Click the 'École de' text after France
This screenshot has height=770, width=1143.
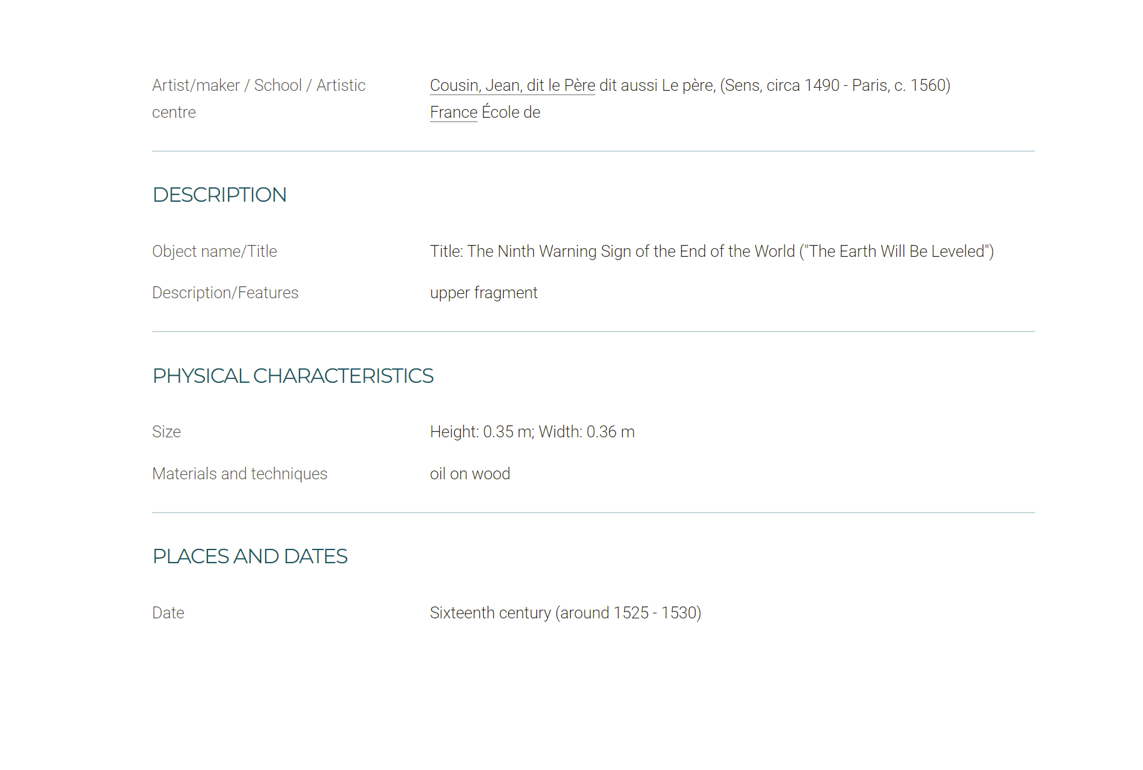[x=511, y=112]
